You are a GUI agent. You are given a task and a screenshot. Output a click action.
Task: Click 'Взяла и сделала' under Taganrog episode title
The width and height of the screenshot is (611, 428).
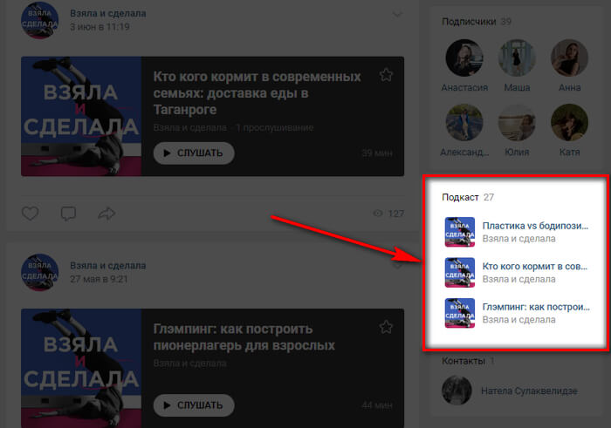pos(189,127)
